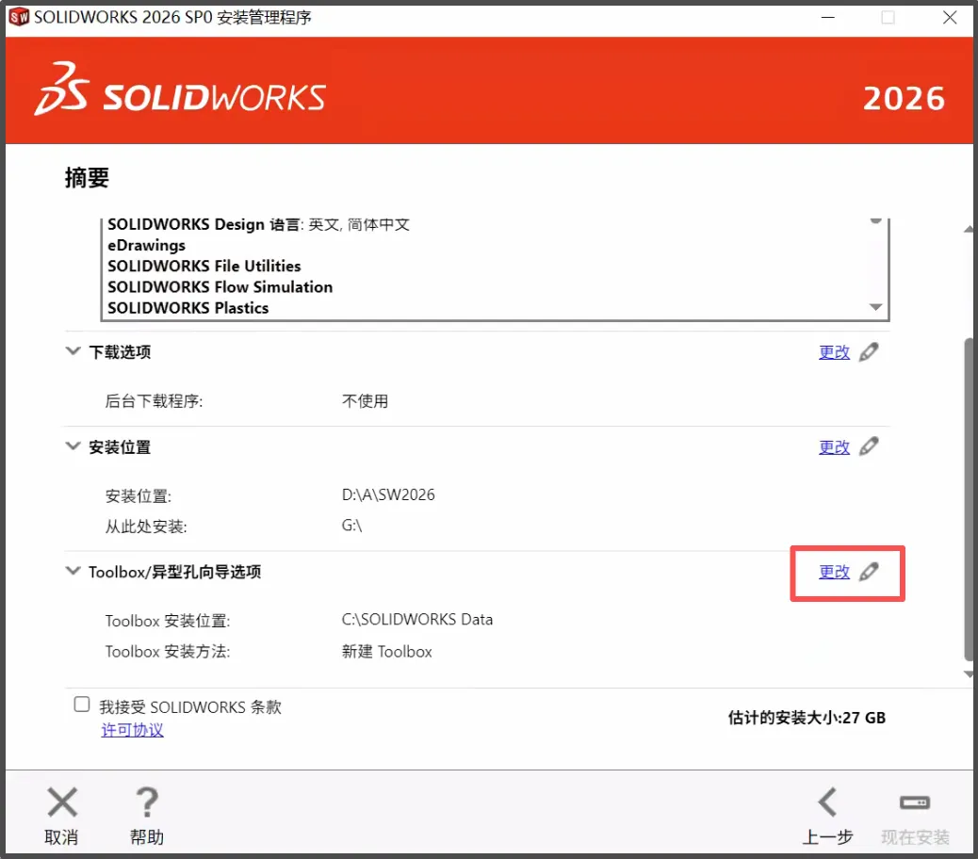This screenshot has width=978, height=859.
Task: Click the Toolbox 安装方法 label
Action: click(168, 652)
